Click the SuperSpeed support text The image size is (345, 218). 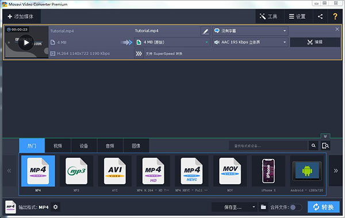[x=164, y=54]
